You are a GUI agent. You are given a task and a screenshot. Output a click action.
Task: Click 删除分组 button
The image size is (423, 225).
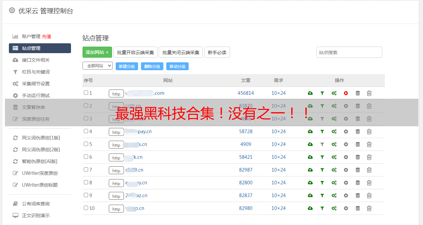click(x=152, y=66)
